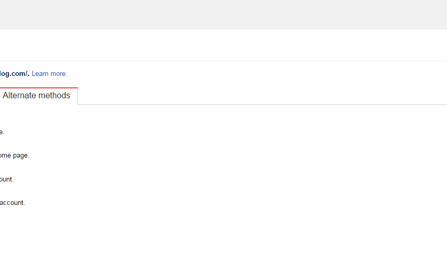The image size is (447, 260).
Task: Open the Learn more link
Action: pos(49,73)
